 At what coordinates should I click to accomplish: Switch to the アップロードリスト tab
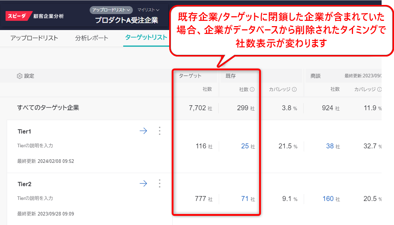pos(34,38)
